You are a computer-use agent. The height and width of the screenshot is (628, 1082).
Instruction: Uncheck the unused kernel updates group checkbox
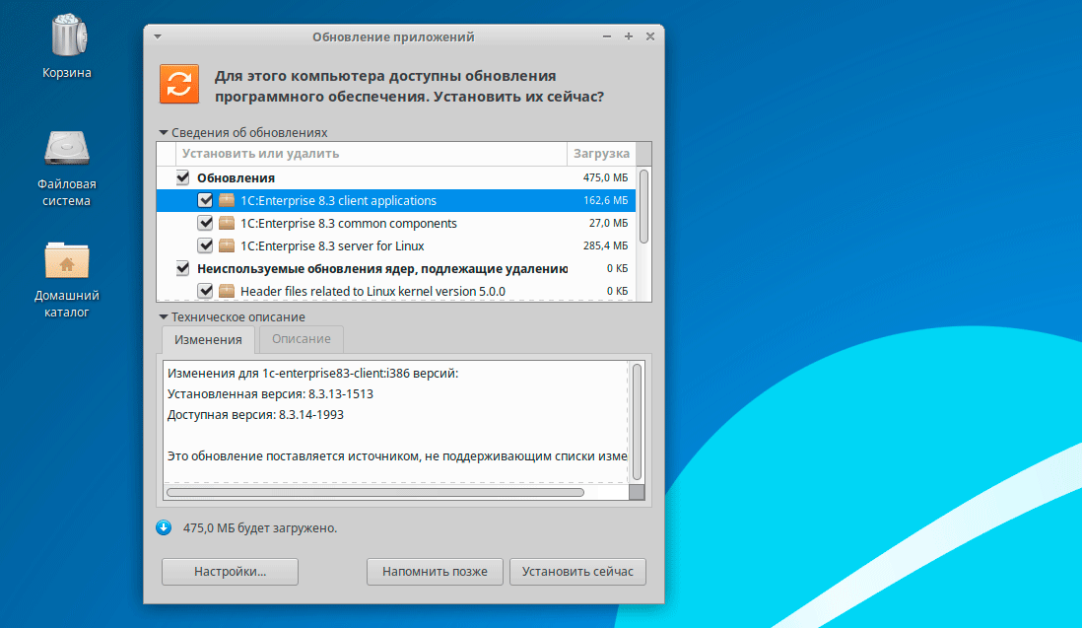click(x=183, y=268)
